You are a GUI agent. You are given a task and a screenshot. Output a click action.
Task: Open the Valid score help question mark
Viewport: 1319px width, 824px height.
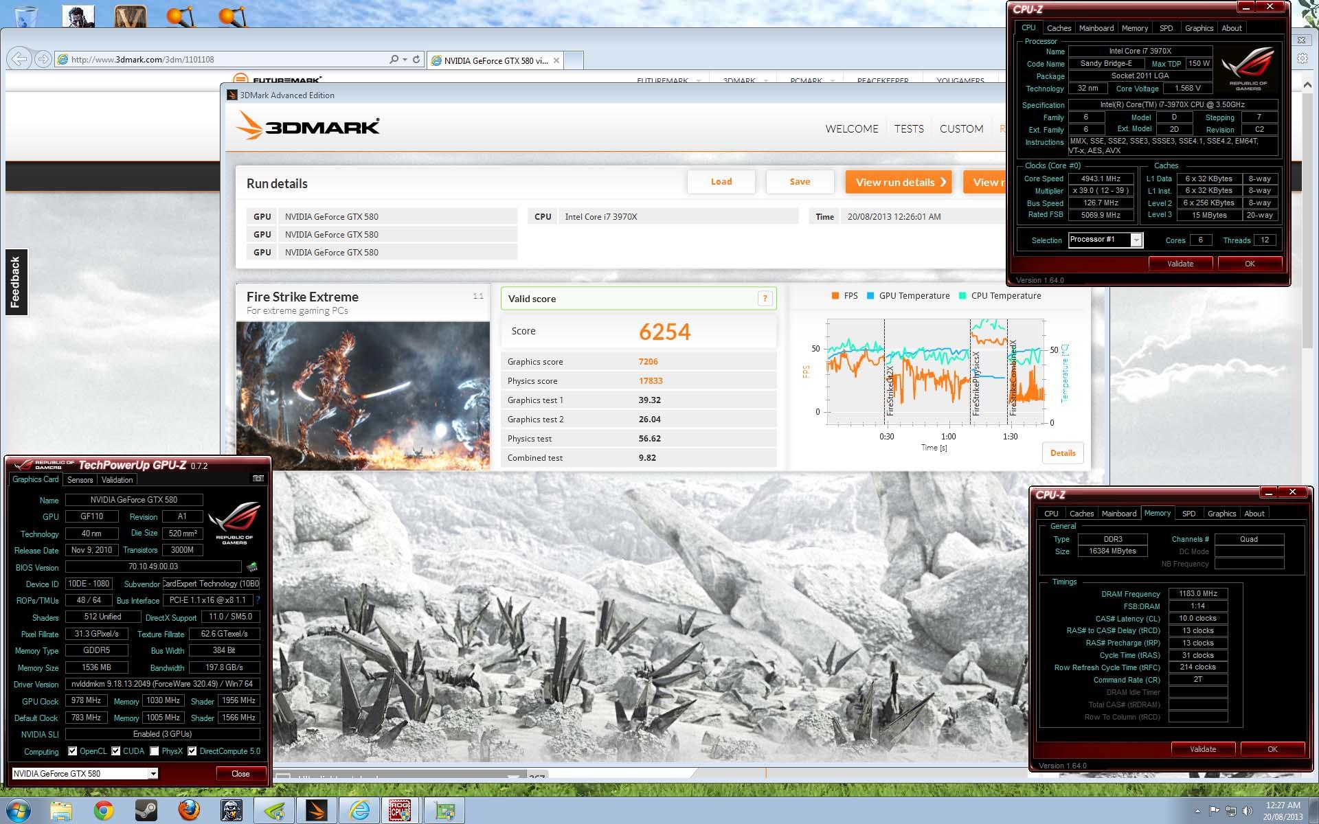tap(765, 299)
